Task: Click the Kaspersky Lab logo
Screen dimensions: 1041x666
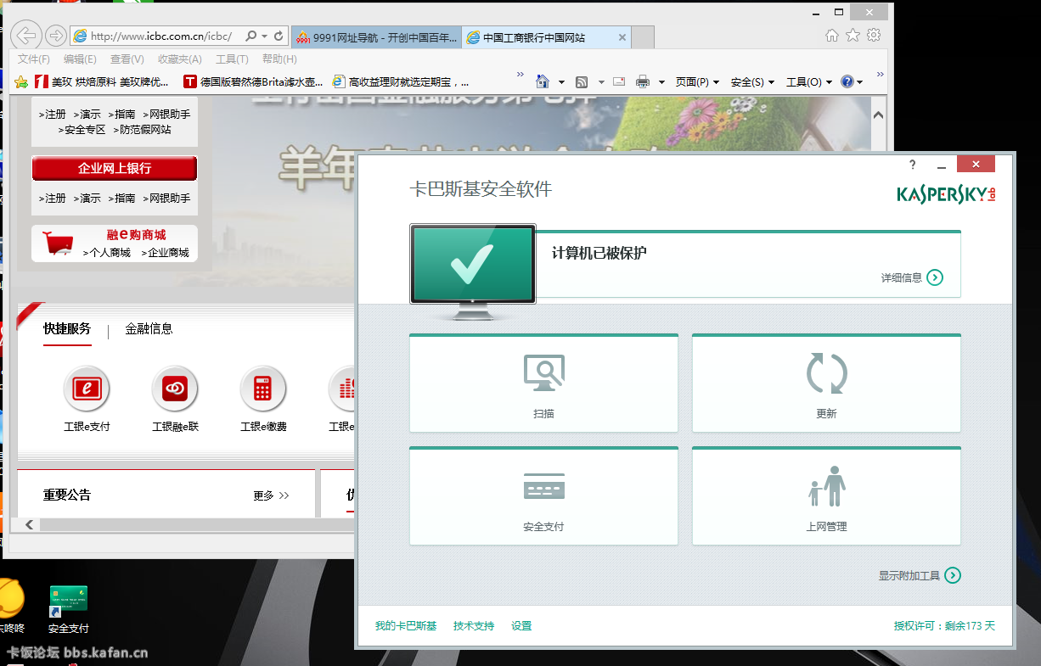Action: tap(946, 194)
